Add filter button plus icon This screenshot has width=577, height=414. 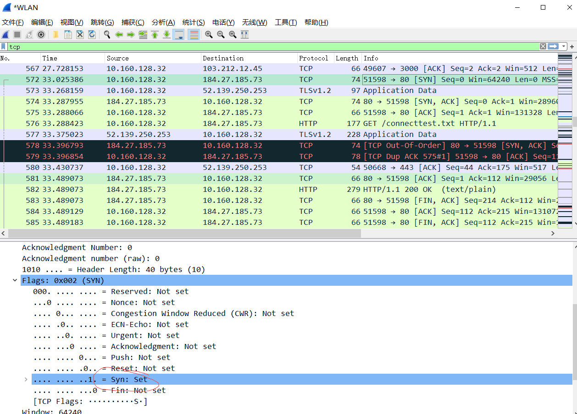(572, 47)
